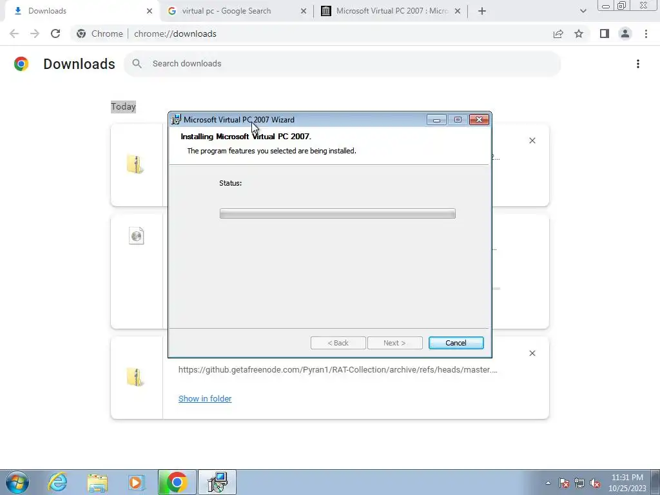Image resolution: width=660 pixels, height=495 pixels.
Task: Close the Microsoft Virtual PC 2007 tab
Action: [x=458, y=11]
